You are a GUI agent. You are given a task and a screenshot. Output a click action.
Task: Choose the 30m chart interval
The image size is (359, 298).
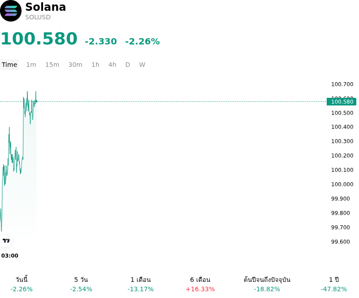tap(75, 65)
